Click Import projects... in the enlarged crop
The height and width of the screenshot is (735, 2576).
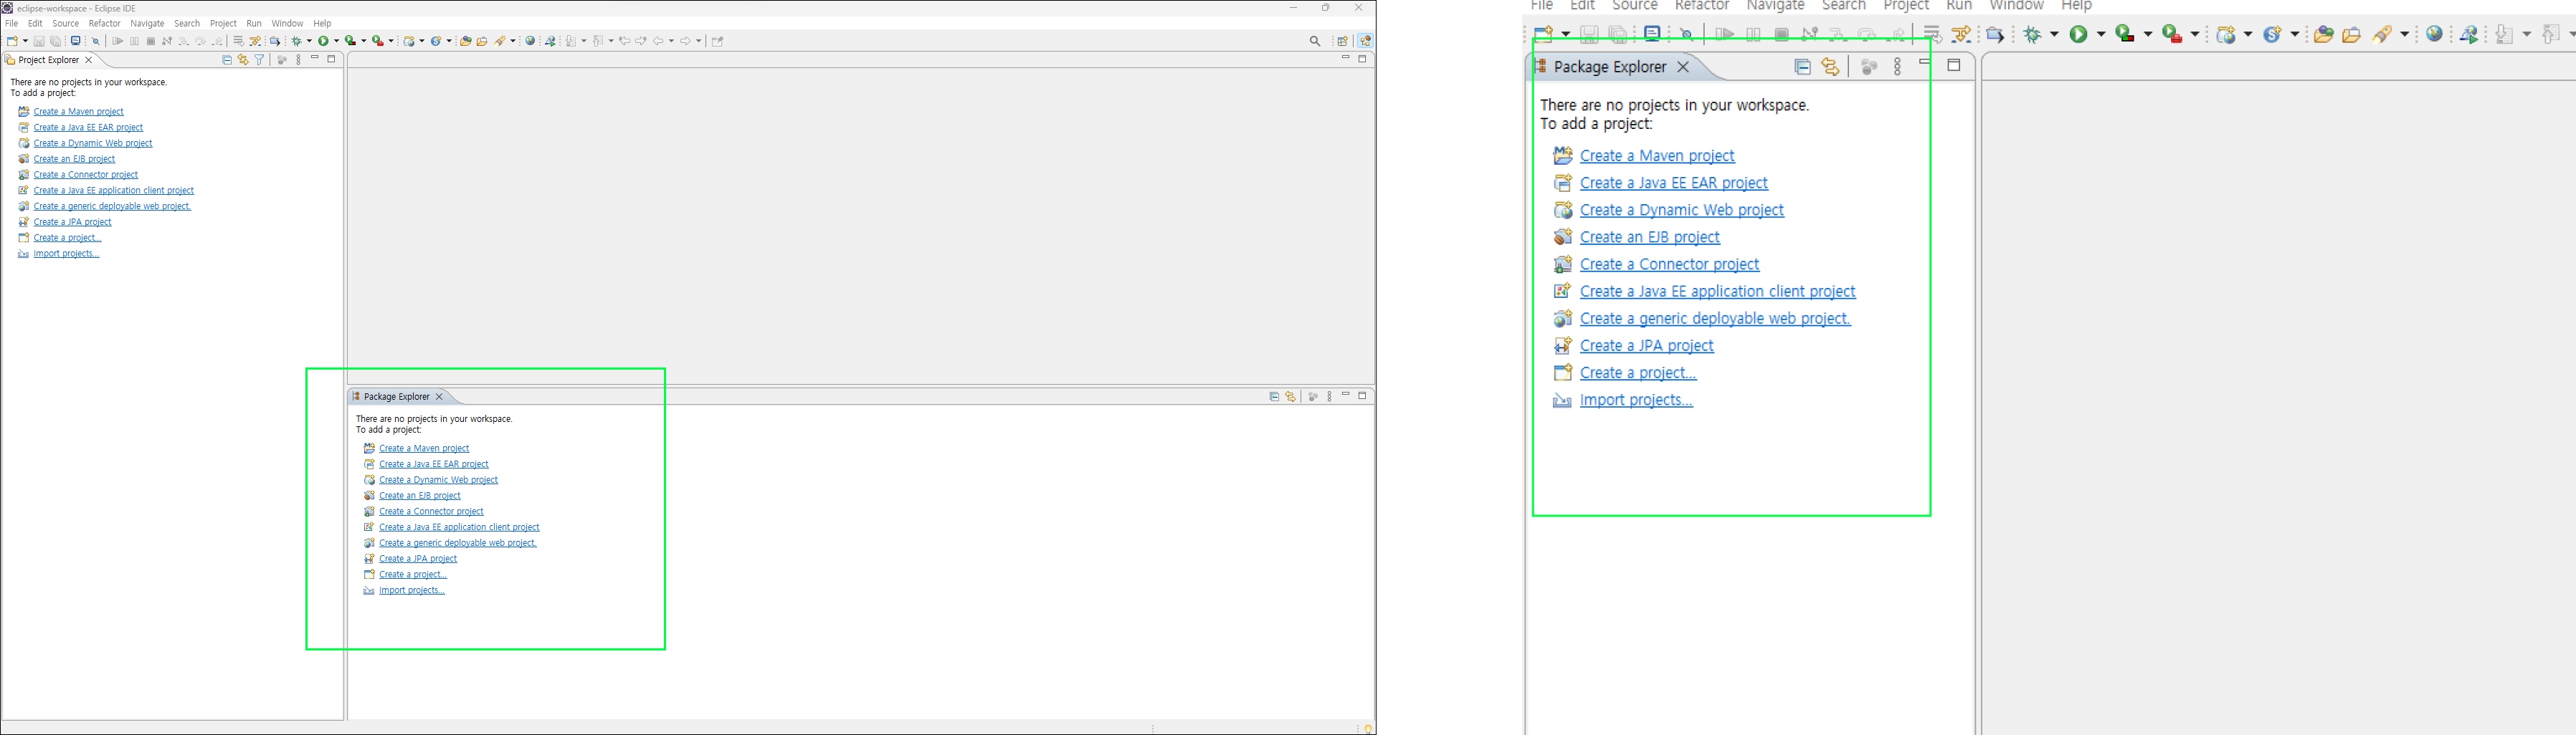[x=1636, y=400]
